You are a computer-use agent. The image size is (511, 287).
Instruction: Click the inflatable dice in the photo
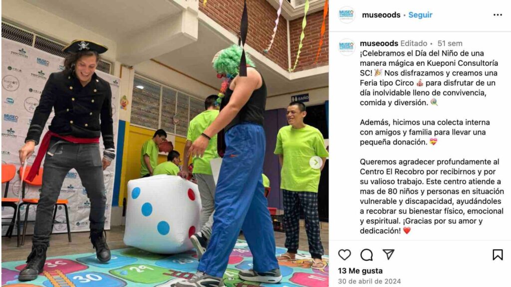point(162,214)
